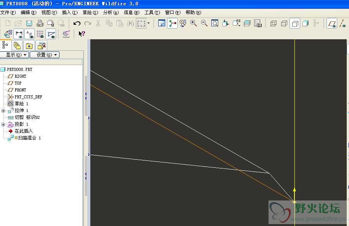349x226 pixels.
Task: Click the Redo arrow icon
Action: [x=88, y=23]
